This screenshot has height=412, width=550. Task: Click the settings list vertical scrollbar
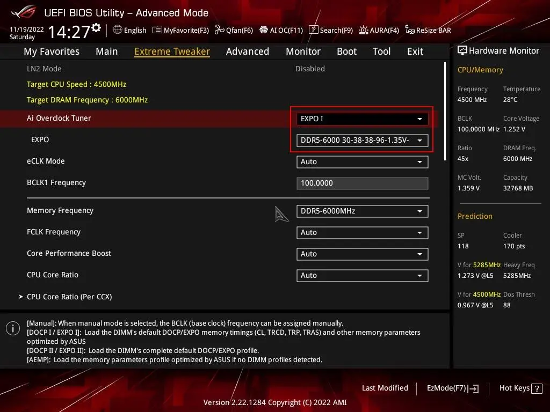[445, 112]
